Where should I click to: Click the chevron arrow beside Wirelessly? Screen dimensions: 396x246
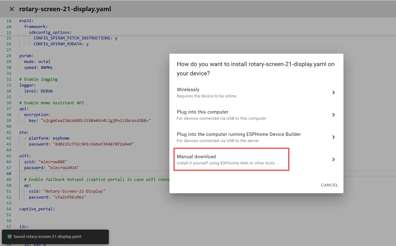[x=333, y=92]
